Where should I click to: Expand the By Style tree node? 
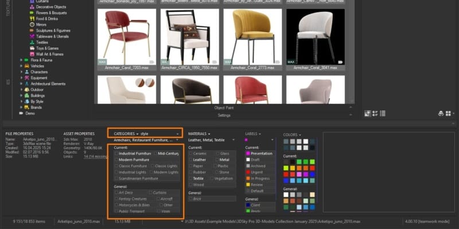pos(21,101)
